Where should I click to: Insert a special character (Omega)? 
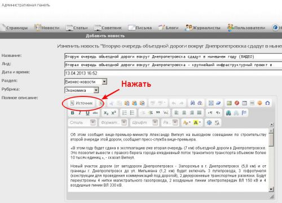pyautogui.click(x=267, y=103)
